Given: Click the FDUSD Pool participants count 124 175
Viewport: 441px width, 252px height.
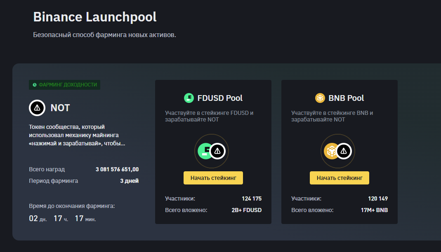Looking at the screenshot, I should coord(252,198).
